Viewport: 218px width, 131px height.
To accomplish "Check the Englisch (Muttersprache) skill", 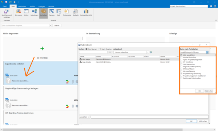I will (181, 67).
